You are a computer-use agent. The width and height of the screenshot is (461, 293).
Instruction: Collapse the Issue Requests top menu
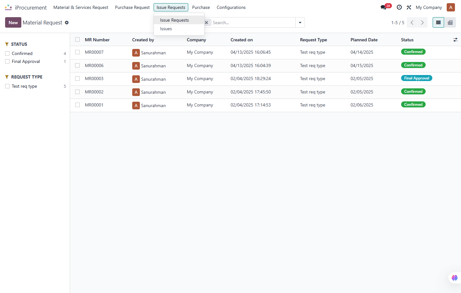point(171,7)
